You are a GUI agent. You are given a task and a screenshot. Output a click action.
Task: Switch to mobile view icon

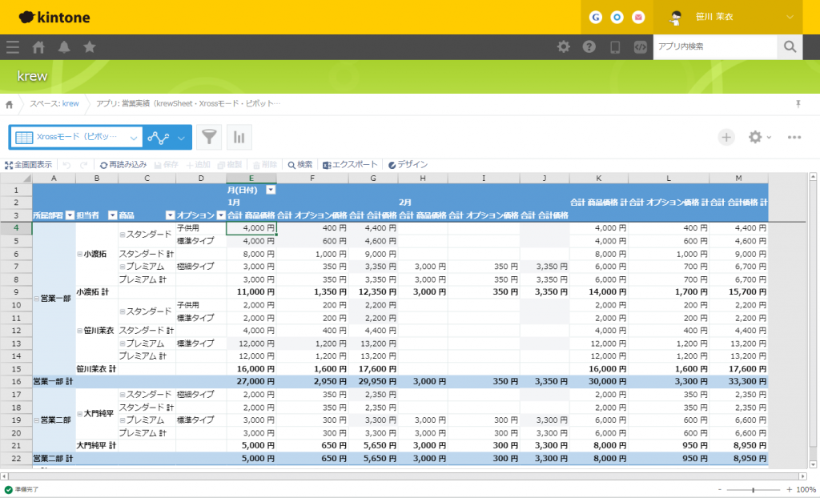coord(615,47)
